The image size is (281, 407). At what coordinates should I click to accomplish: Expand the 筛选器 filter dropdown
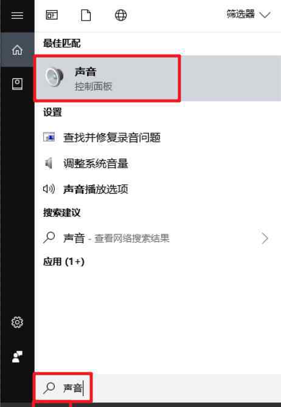249,15
